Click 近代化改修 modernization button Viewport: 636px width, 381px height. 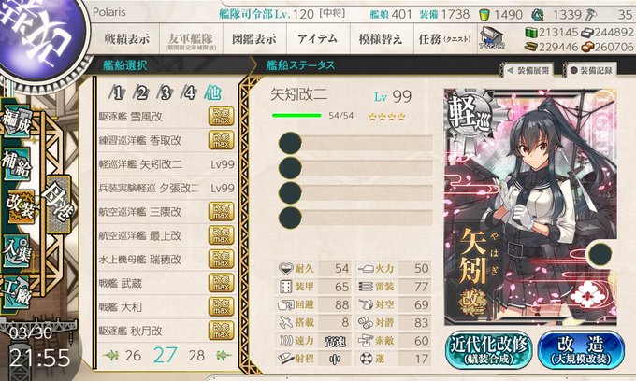click(488, 349)
